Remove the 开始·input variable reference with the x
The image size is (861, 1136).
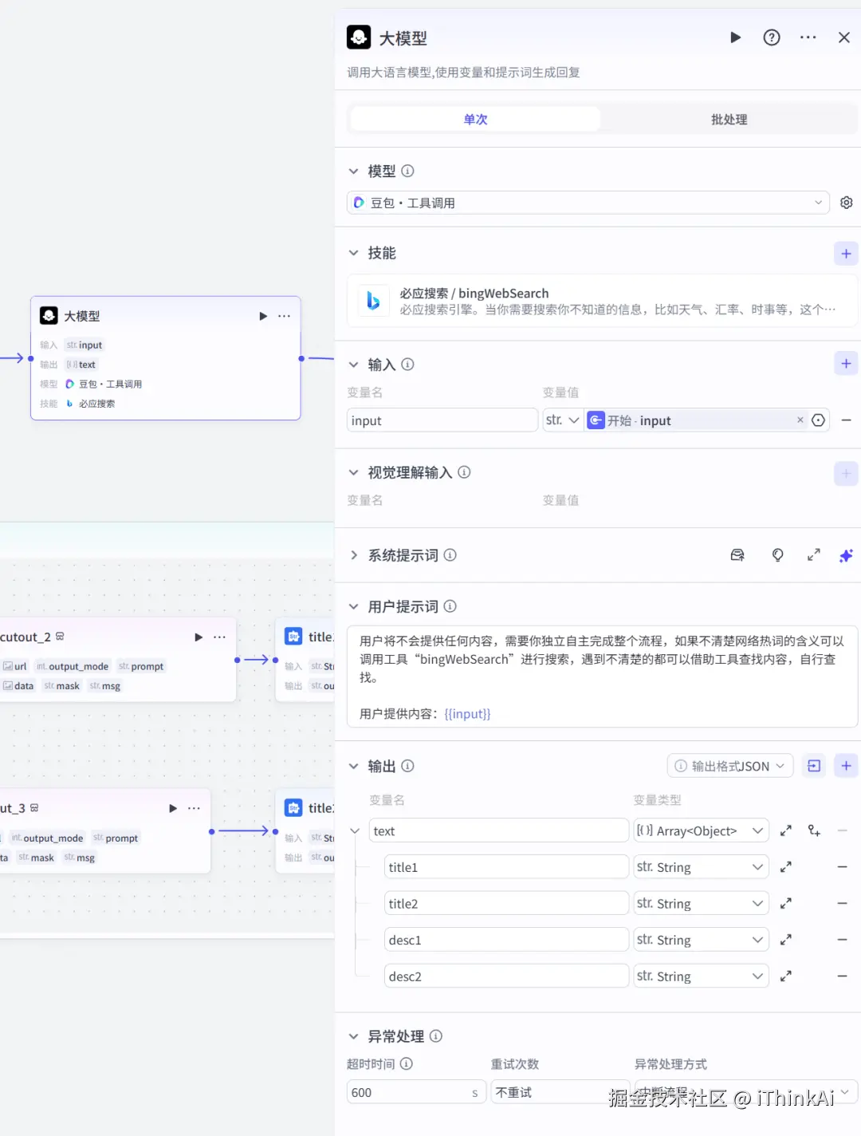800,420
